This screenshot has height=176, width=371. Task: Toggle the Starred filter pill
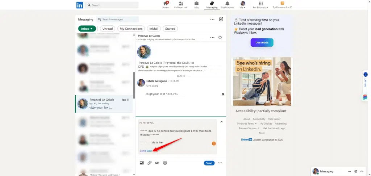click(x=170, y=29)
